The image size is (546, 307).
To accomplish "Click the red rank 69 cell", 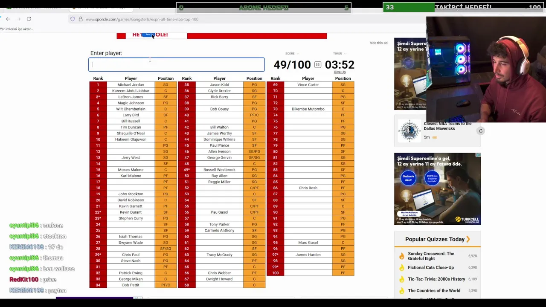I will [275, 85].
